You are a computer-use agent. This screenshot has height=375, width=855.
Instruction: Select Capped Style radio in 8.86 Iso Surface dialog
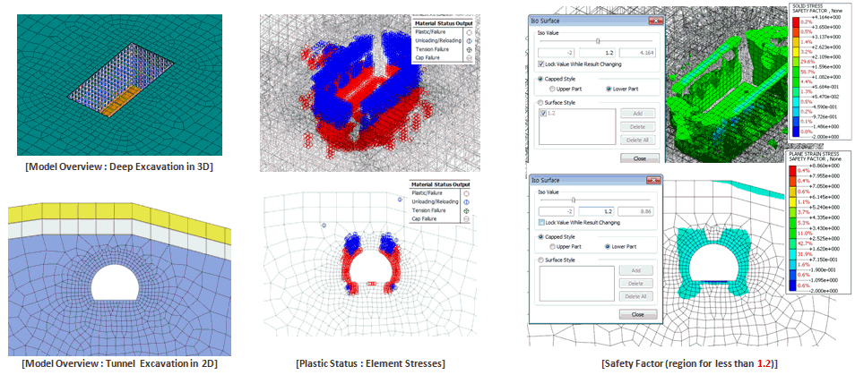[541, 237]
